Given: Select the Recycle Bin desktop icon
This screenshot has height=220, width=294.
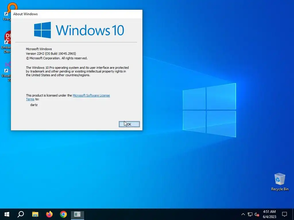Looking at the screenshot, I should 280,182.
